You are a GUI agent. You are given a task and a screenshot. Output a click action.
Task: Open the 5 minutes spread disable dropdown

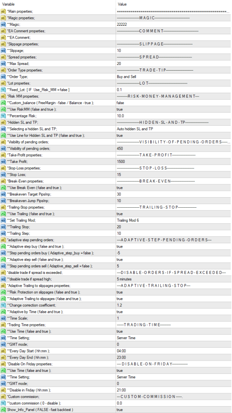tap(174, 279)
